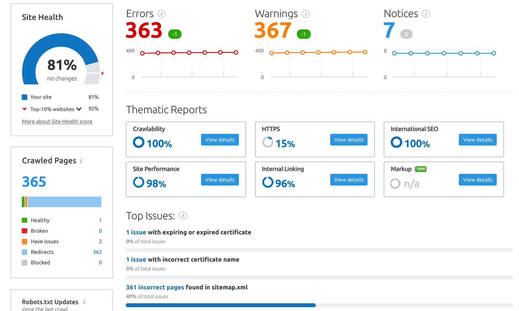Click the Robots.txt Updates info icon
The height and width of the screenshot is (311, 519).
[x=84, y=302]
